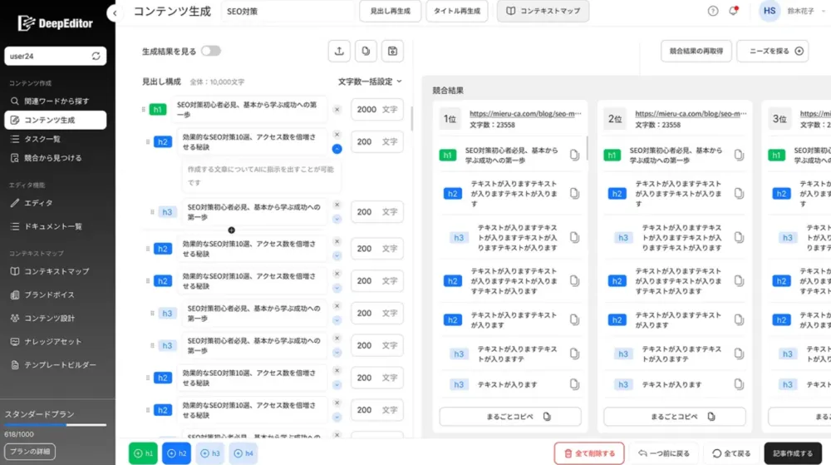Click the SEO対策 keyword input field
The width and height of the screenshot is (831, 465).
tap(288, 11)
